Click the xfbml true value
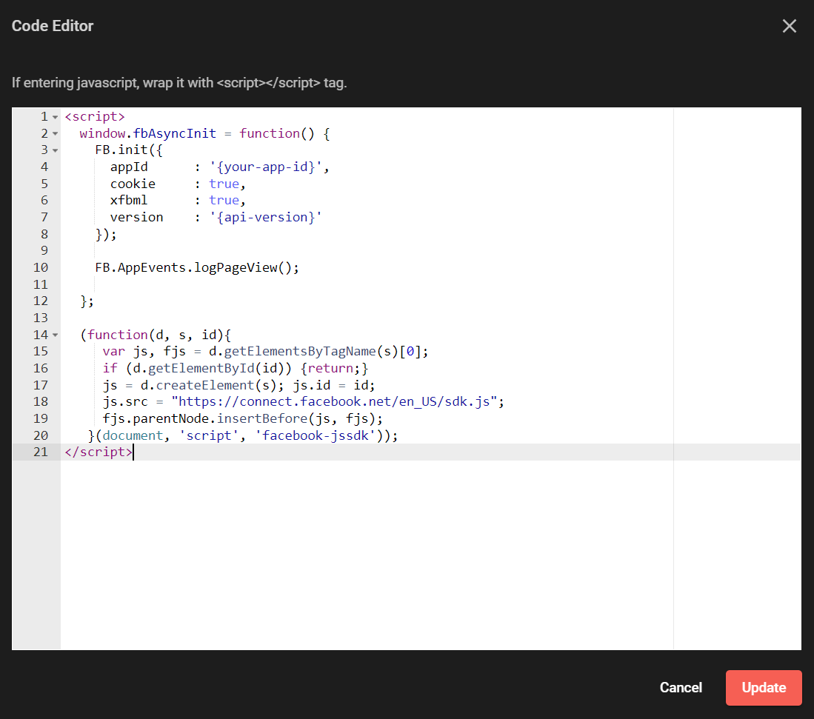This screenshot has width=814, height=719. 224,201
